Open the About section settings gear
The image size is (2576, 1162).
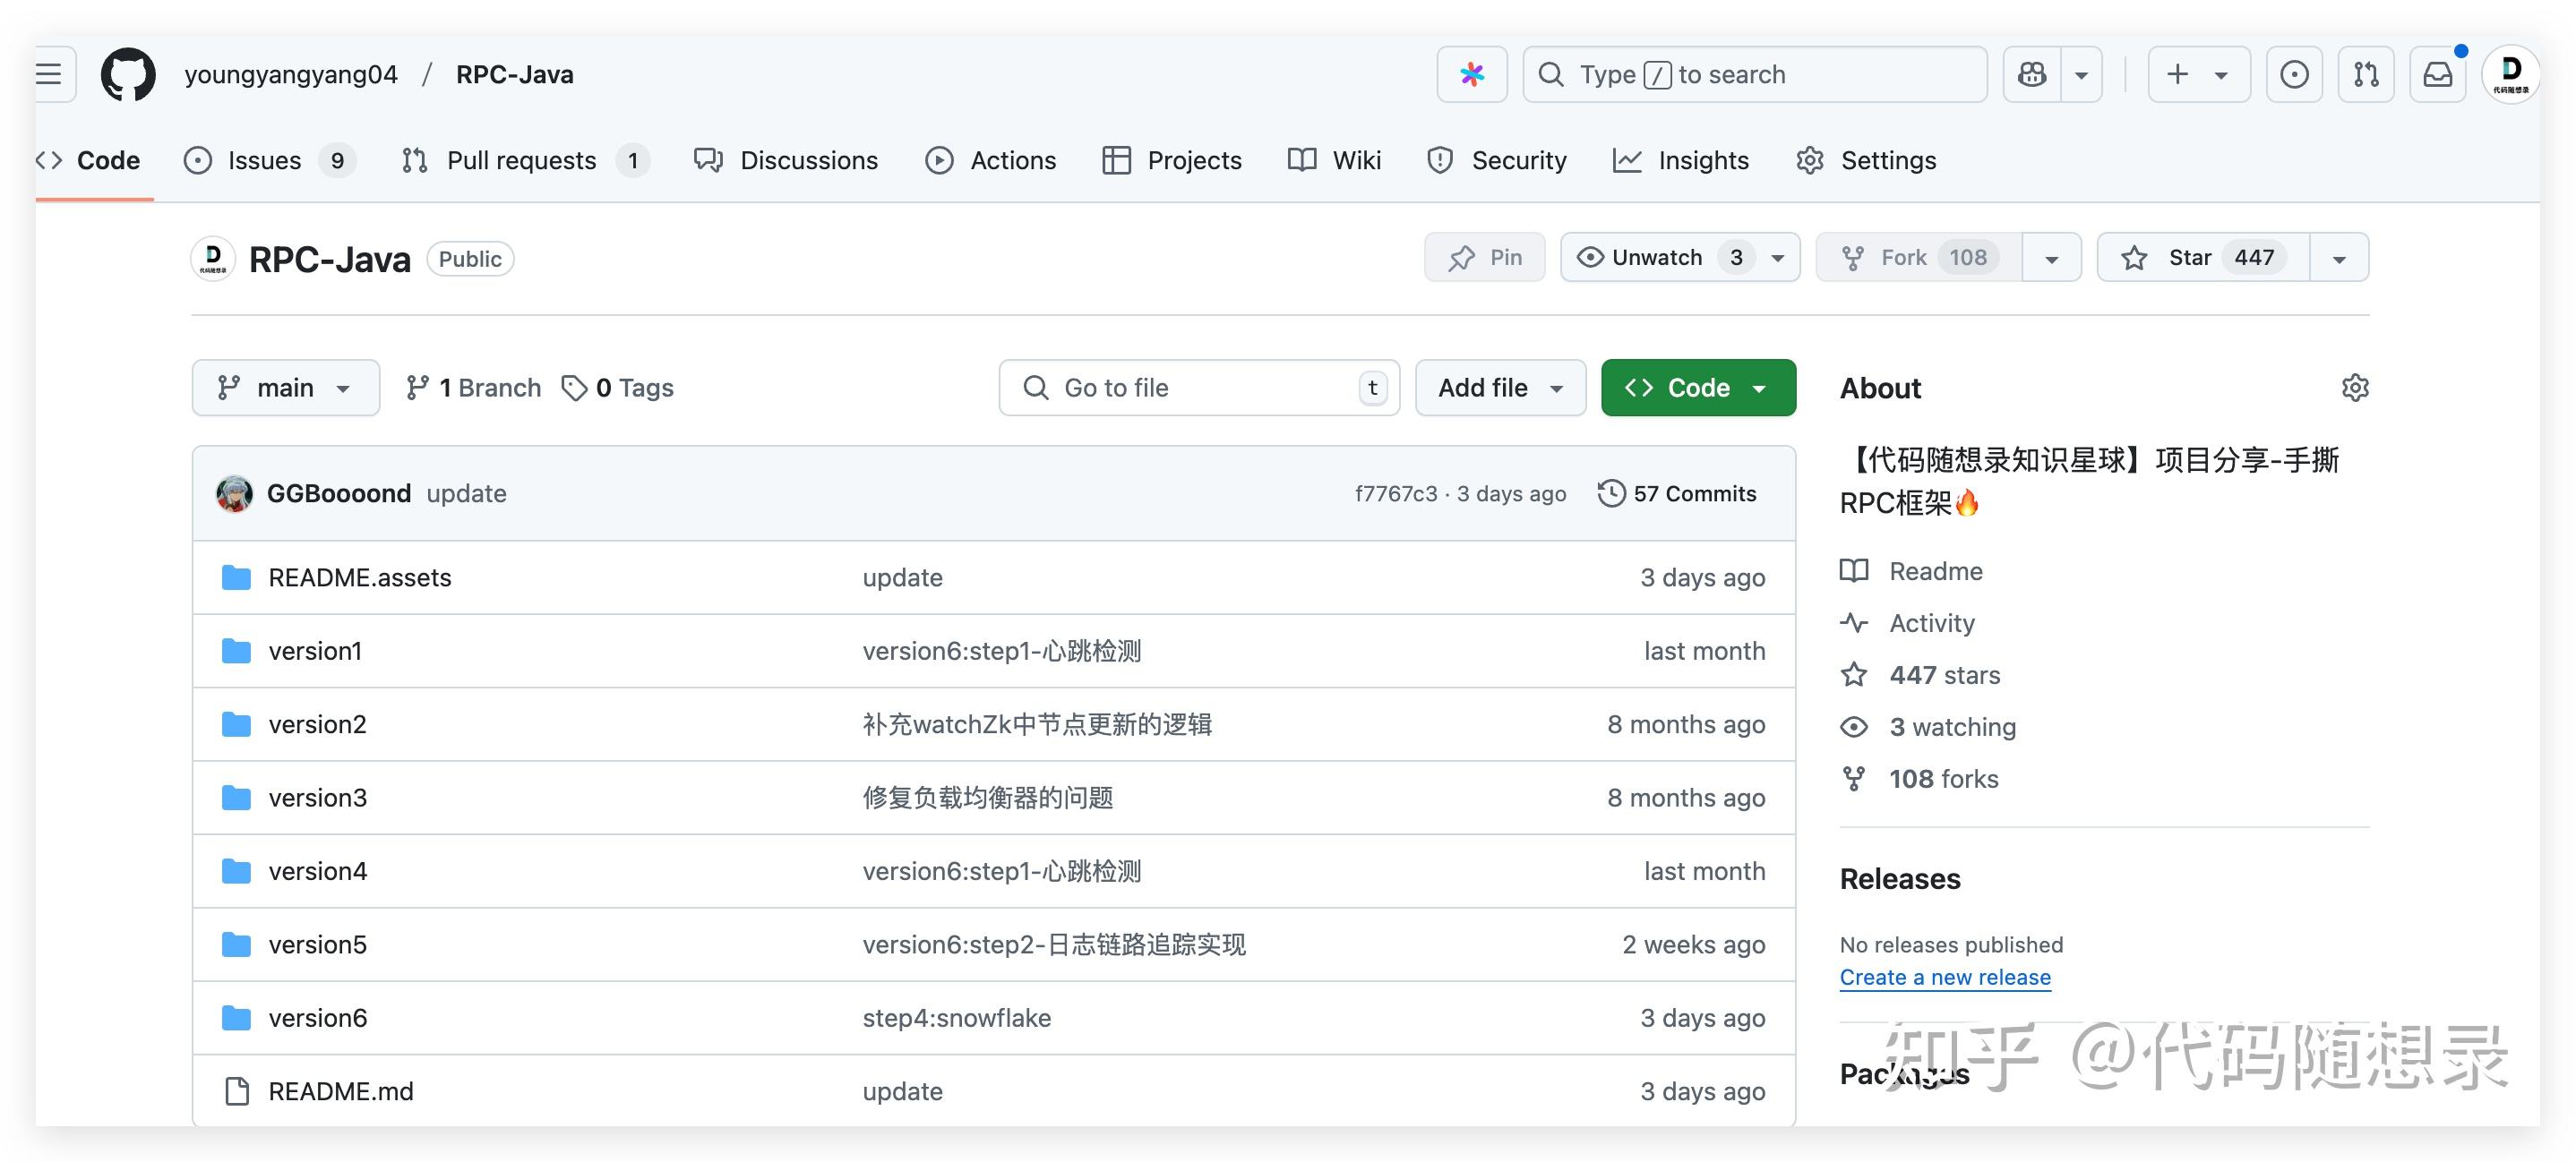pyautogui.click(x=2356, y=388)
